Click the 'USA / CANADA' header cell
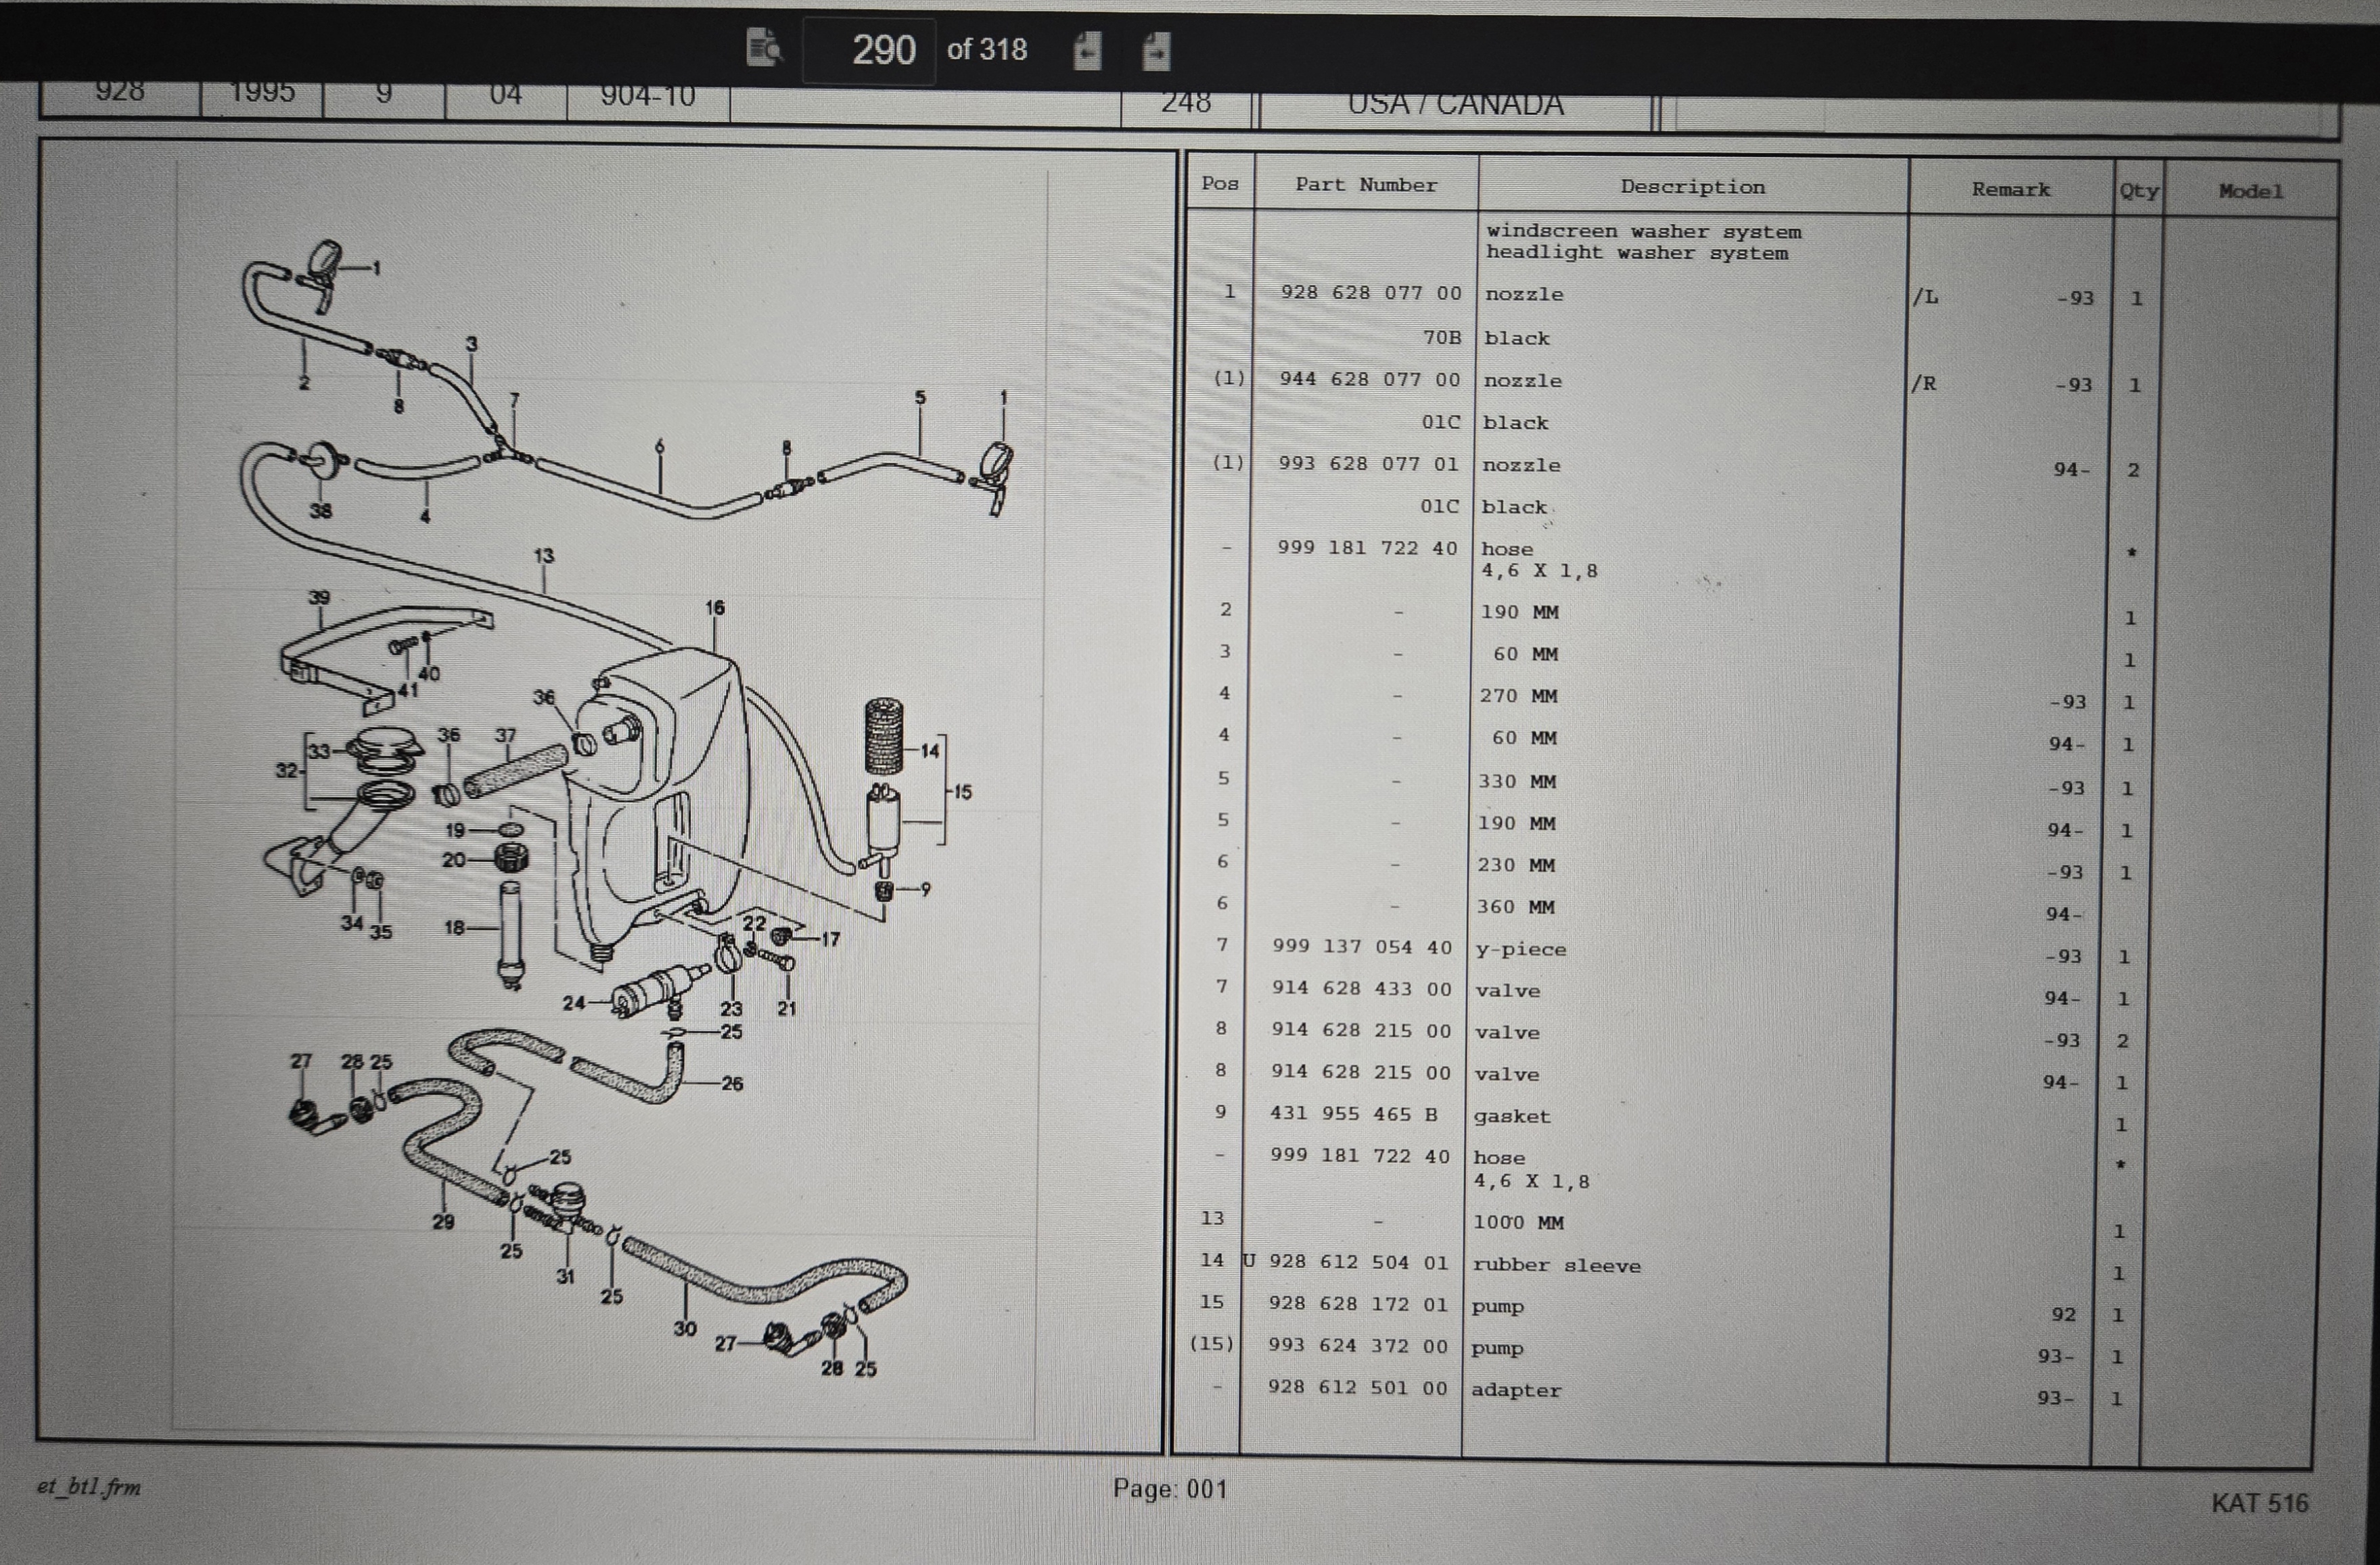 tap(1455, 104)
